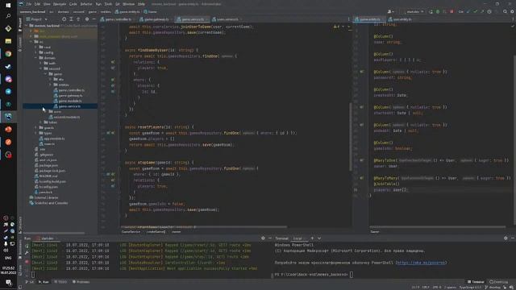Expand the core folder in tree

point(35,47)
